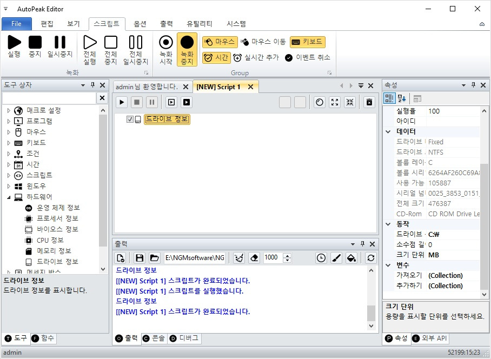Click the circular timer icon in script toolbar
Viewport: 491px width, 359px height.
point(320,102)
